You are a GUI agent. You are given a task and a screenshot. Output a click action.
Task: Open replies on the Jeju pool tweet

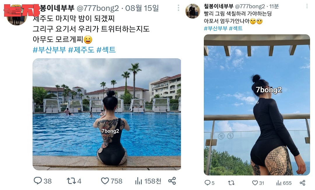(x=42, y=181)
